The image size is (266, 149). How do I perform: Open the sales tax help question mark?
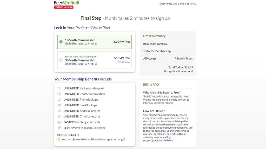[x=192, y=71]
